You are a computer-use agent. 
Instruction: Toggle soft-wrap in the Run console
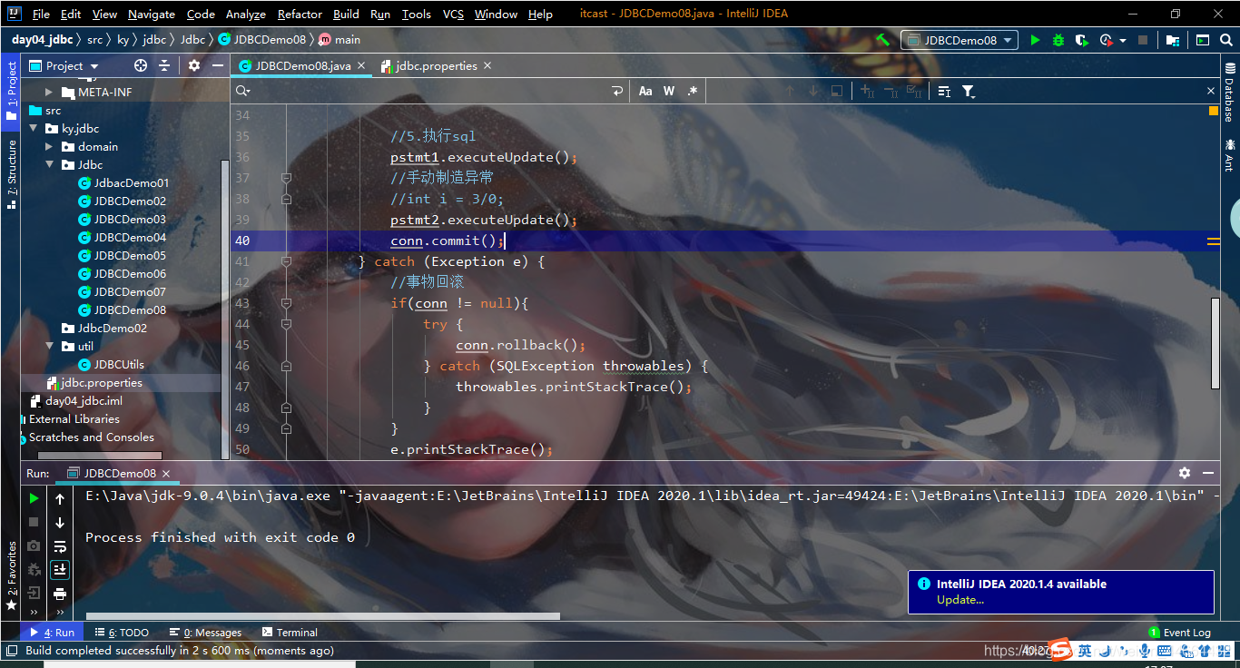pyautogui.click(x=60, y=546)
